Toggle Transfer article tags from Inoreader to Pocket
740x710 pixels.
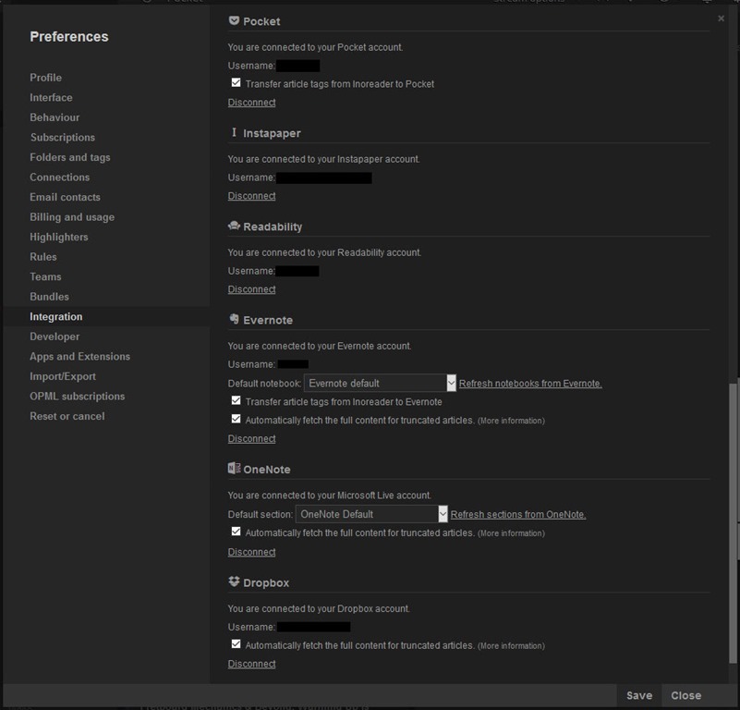pos(236,82)
